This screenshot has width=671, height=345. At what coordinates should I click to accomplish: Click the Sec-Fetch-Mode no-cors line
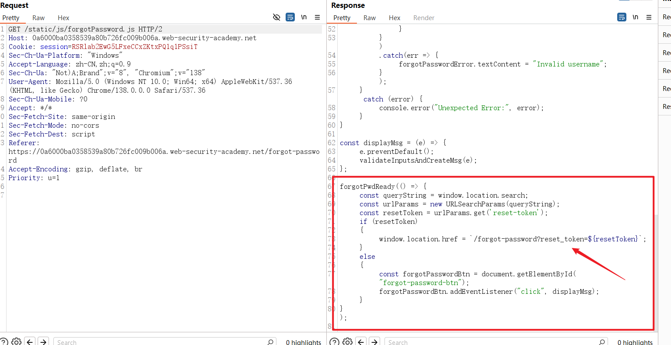point(54,125)
